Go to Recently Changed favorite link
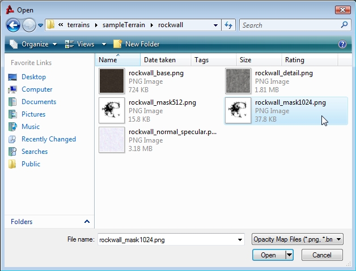Image resolution: width=356 pixels, height=271 pixels. click(x=48, y=139)
